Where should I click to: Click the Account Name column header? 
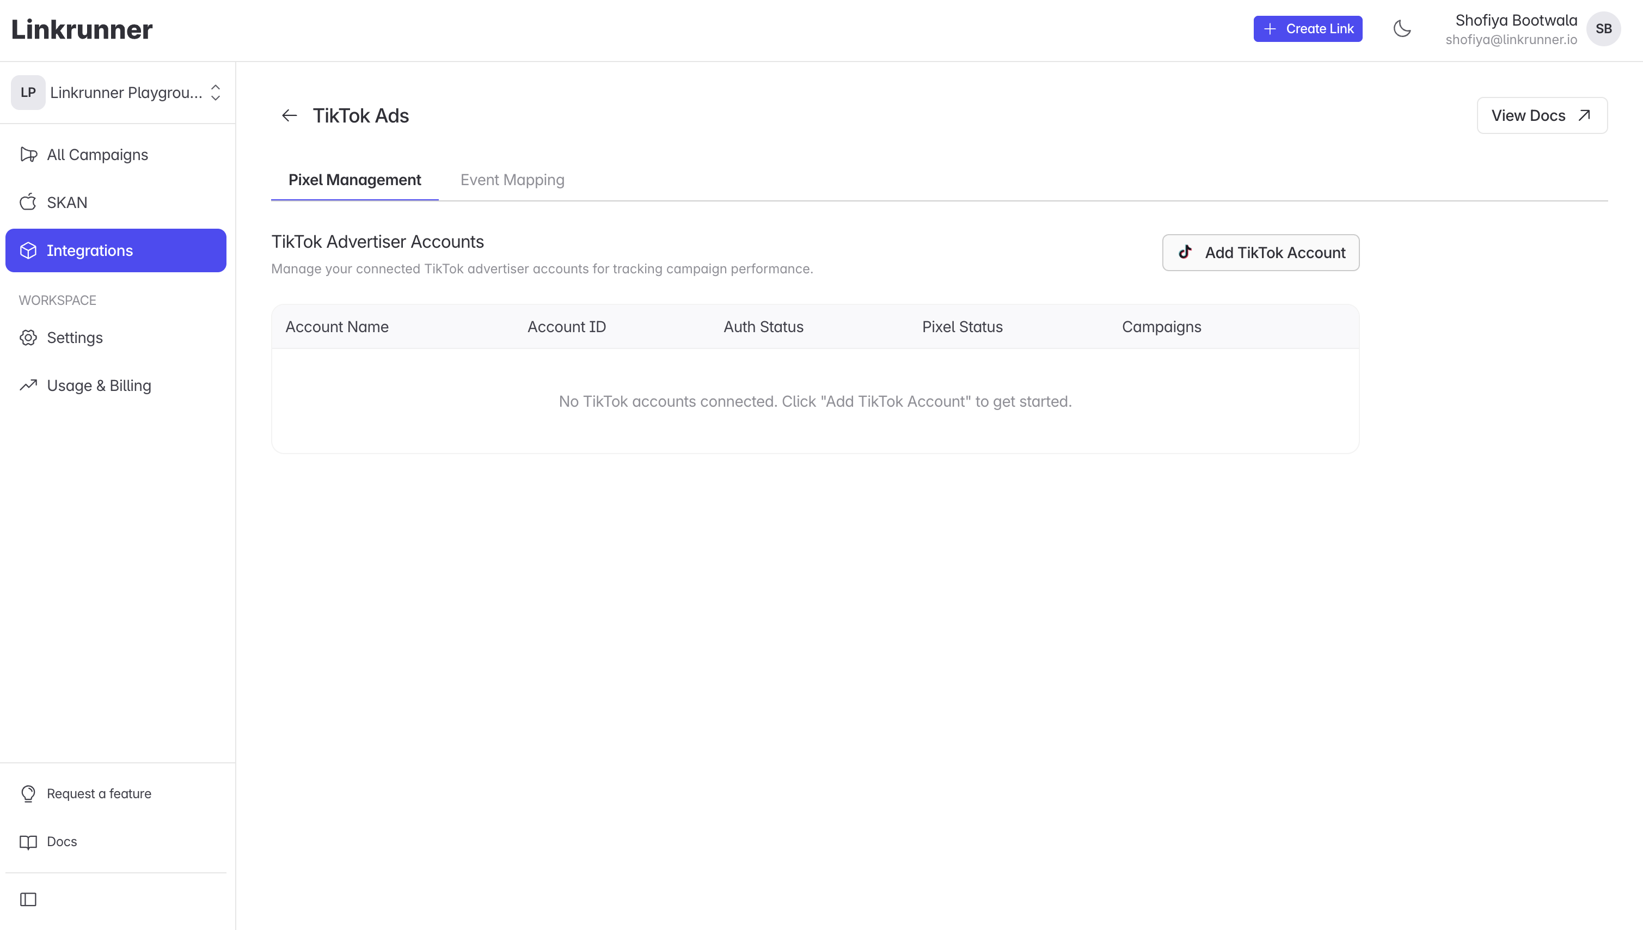point(336,327)
